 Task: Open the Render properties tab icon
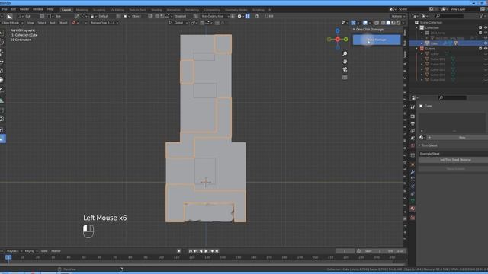pyautogui.click(x=413, y=116)
